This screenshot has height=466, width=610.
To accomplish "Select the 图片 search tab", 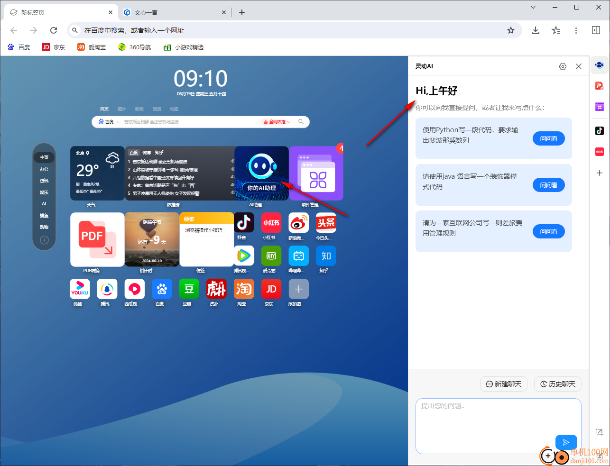I will 122,109.
